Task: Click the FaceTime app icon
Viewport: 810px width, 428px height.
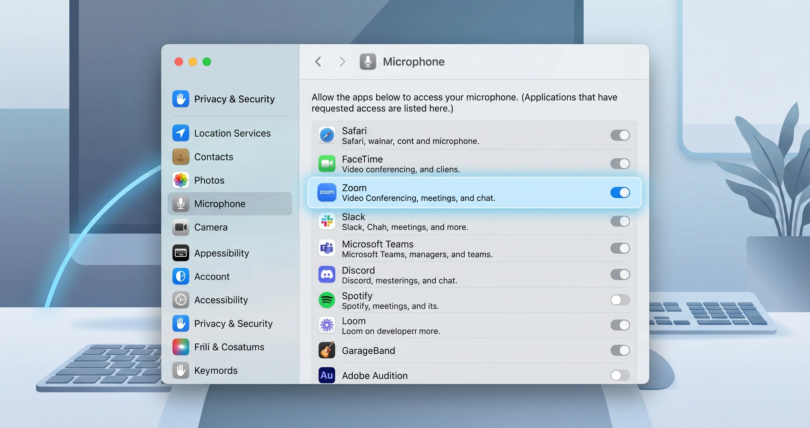Action: 327,164
